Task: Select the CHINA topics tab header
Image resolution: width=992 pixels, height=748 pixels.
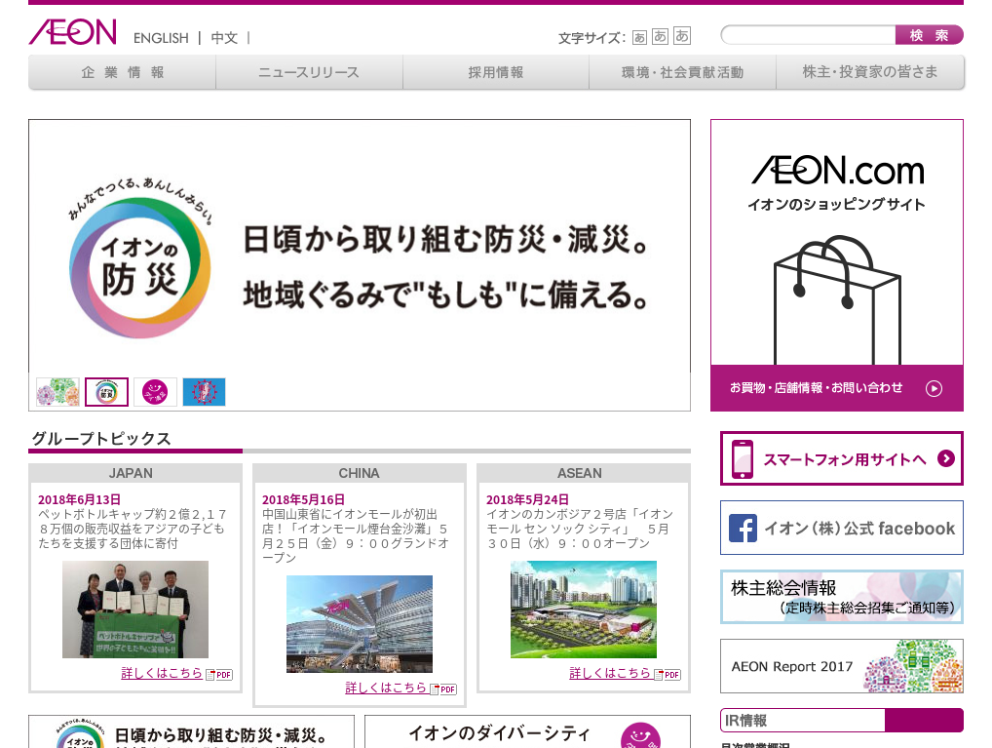Action: click(x=360, y=473)
